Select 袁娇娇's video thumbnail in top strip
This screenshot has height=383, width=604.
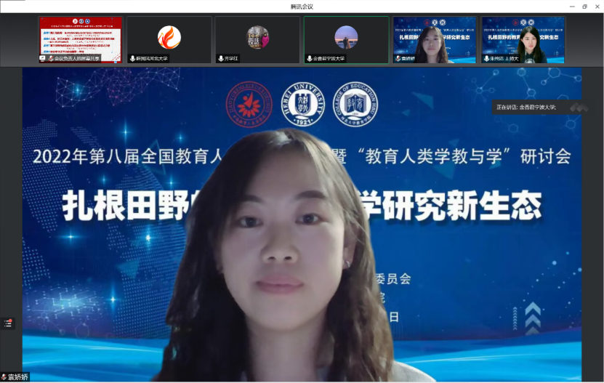[x=435, y=39]
